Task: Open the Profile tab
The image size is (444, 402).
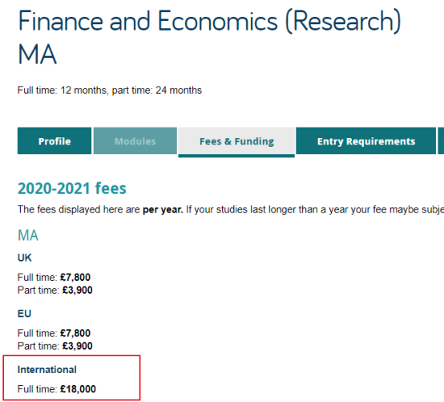Action: click(x=54, y=141)
